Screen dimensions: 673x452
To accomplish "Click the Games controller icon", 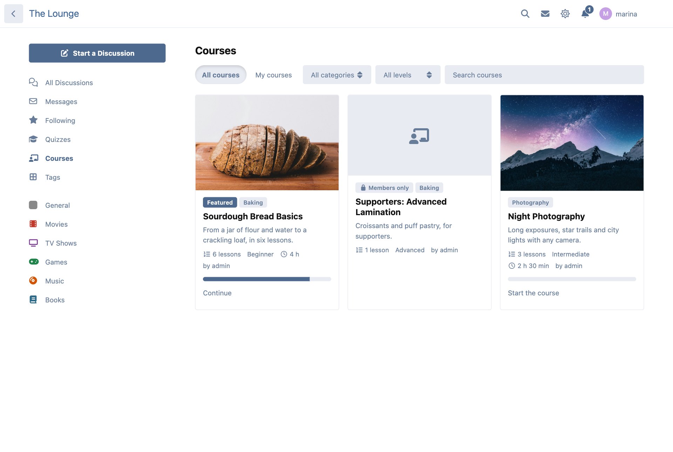I will (34, 262).
